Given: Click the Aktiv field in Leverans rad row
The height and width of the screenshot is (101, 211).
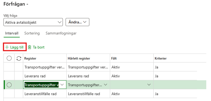Looking at the screenshot, I should click(x=131, y=76).
